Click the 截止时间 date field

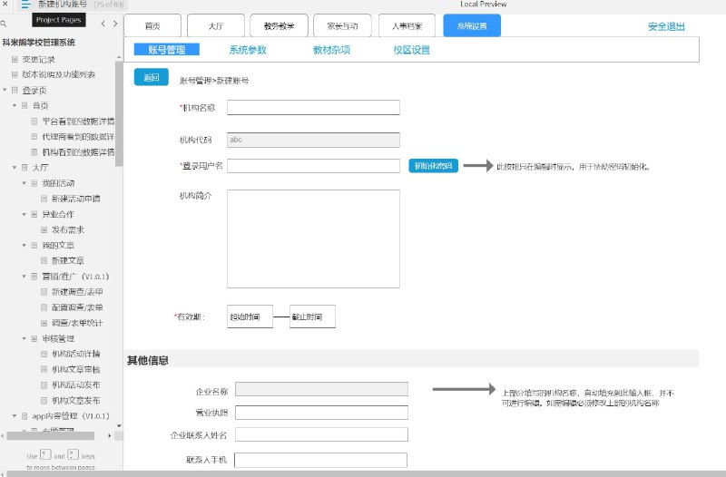click(x=312, y=316)
